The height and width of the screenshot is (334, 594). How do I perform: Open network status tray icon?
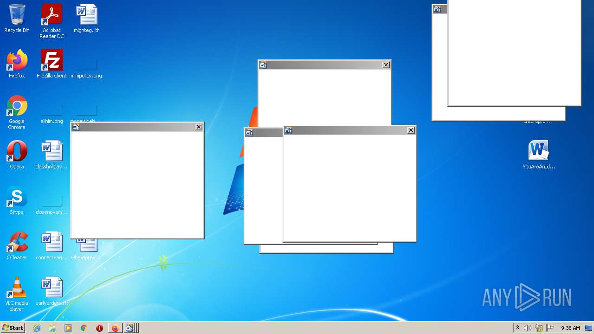539,328
